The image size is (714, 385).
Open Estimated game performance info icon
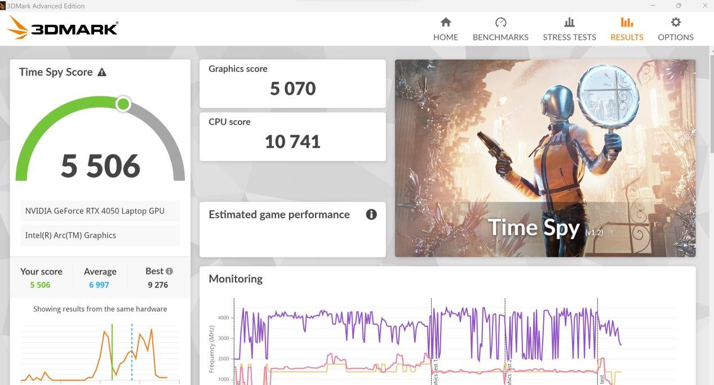(x=371, y=214)
